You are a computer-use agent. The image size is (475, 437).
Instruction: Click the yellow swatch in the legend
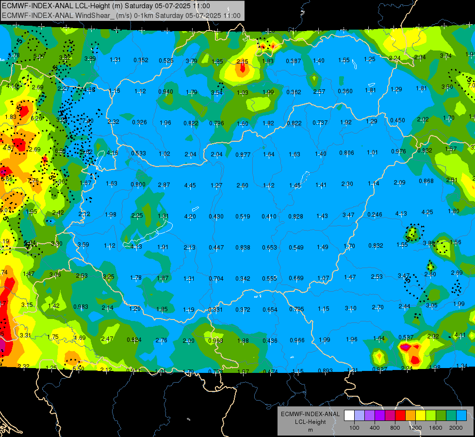(x=421, y=415)
